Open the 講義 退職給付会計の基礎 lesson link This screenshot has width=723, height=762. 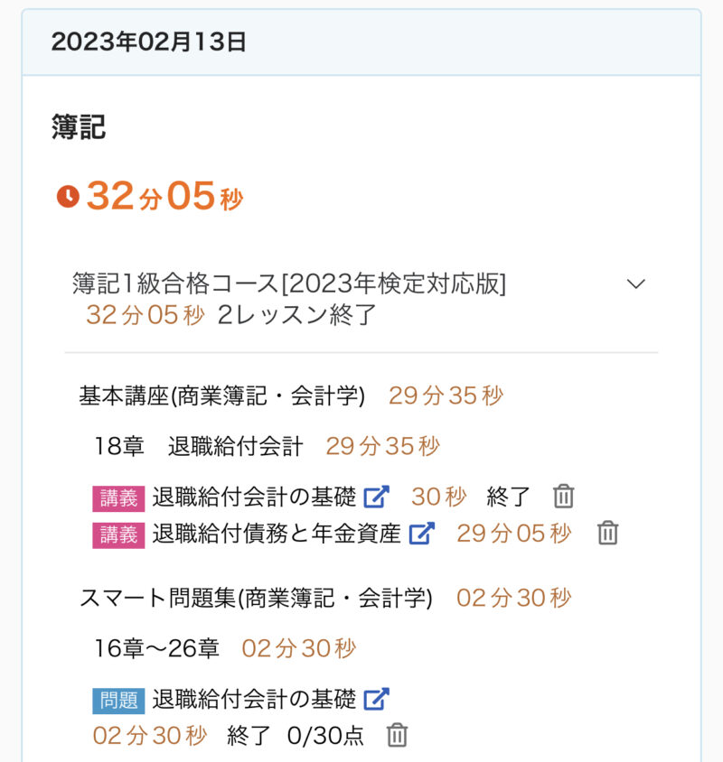(x=254, y=497)
